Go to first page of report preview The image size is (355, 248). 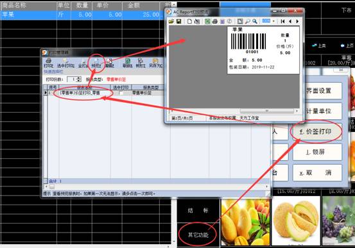click(282, 21)
